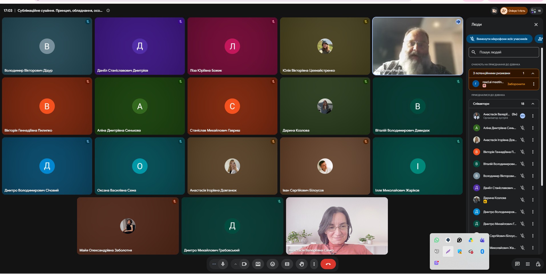This screenshot has width=546, height=274.
Task: Open Microsoft Teams from the system tray popup
Action: tap(482, 240)
